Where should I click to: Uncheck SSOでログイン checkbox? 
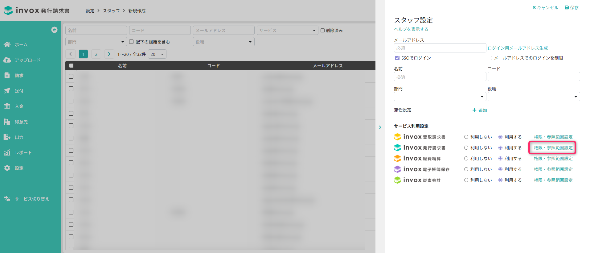(397, 58)
